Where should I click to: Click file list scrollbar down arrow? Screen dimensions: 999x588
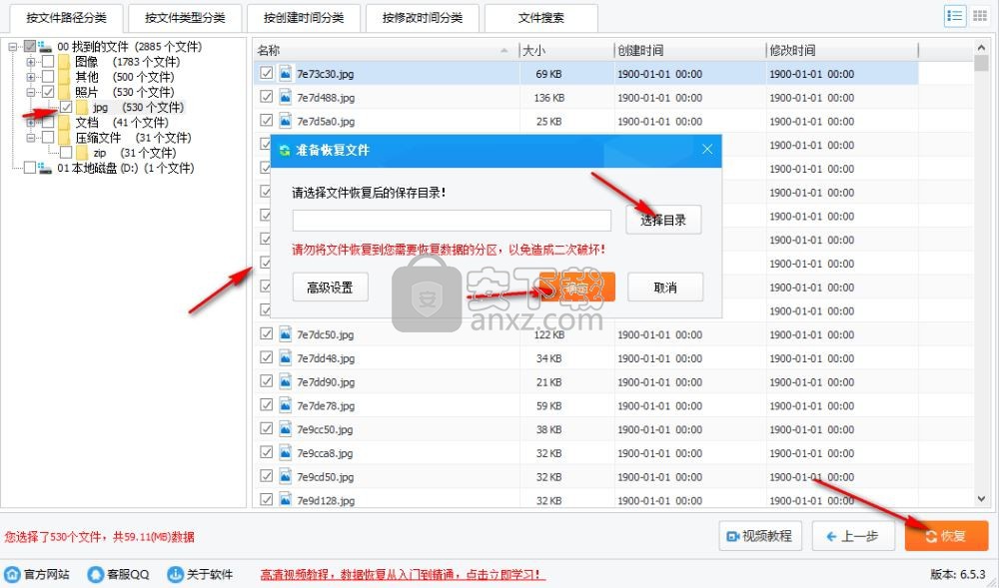(x=981, y=499)
